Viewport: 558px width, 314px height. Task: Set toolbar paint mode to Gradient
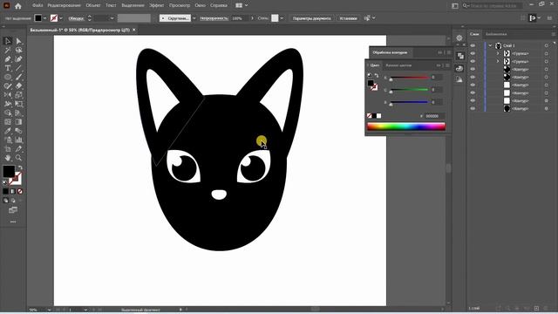13,192
